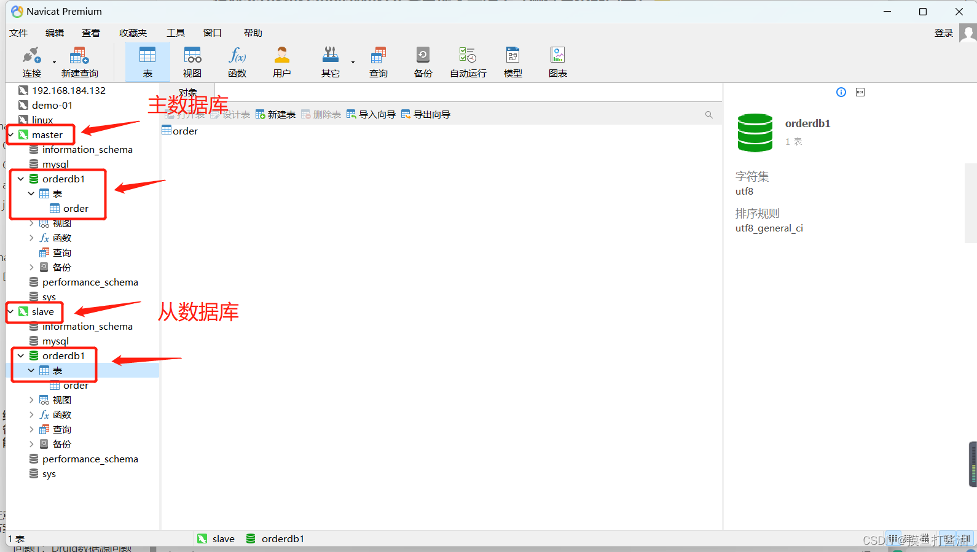Select the mysql database under master
The width and height of the screenshot is (977, 552).
pos(55,164)
